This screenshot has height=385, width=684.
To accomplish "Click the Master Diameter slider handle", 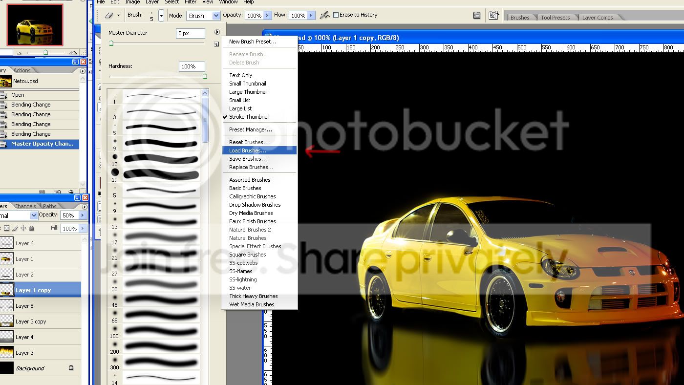I will (x=111, y=43).
